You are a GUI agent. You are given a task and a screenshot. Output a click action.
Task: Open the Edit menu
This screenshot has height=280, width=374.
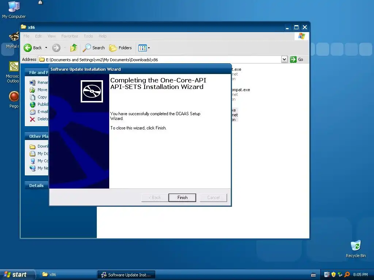click(38, 36)
